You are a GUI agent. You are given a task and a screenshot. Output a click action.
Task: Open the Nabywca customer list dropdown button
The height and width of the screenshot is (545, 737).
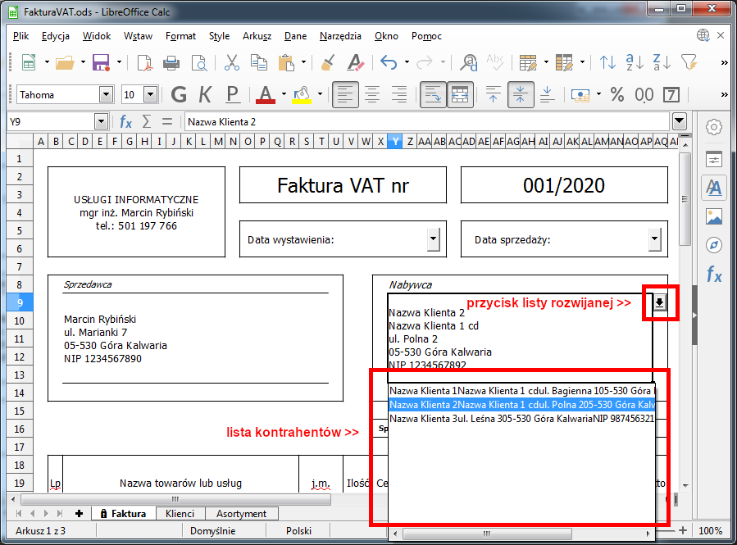point(660,303)
